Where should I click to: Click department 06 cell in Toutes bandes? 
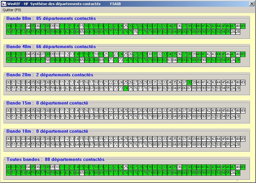[x=38, y=167]
